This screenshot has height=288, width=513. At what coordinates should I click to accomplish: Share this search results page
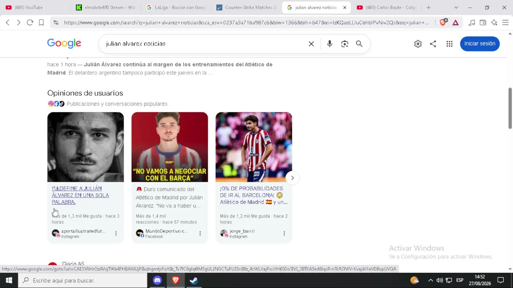(x=433, y=44)
